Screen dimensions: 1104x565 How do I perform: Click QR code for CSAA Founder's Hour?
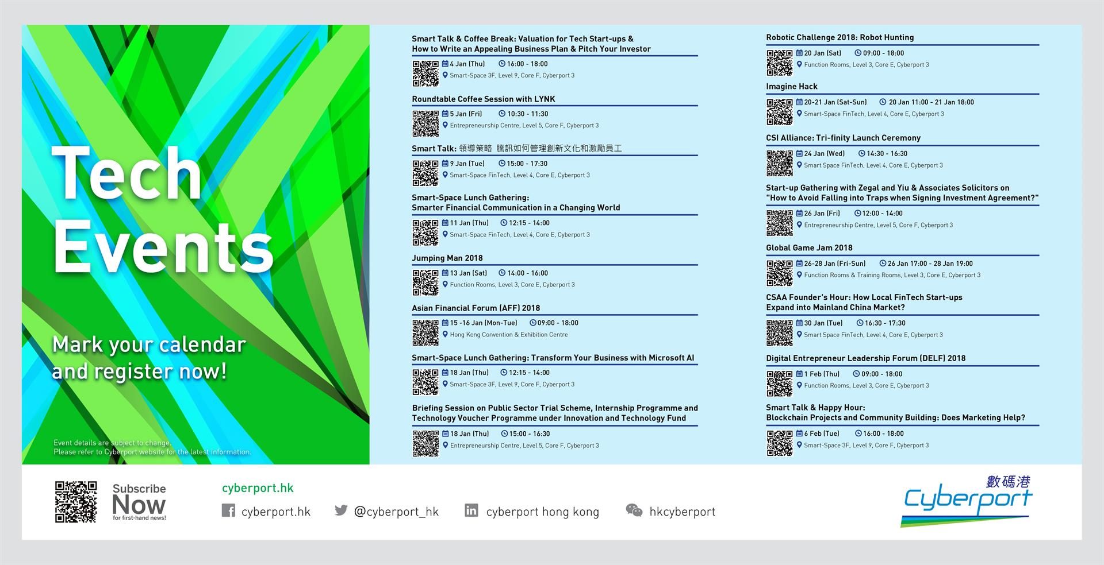(780, 332)
